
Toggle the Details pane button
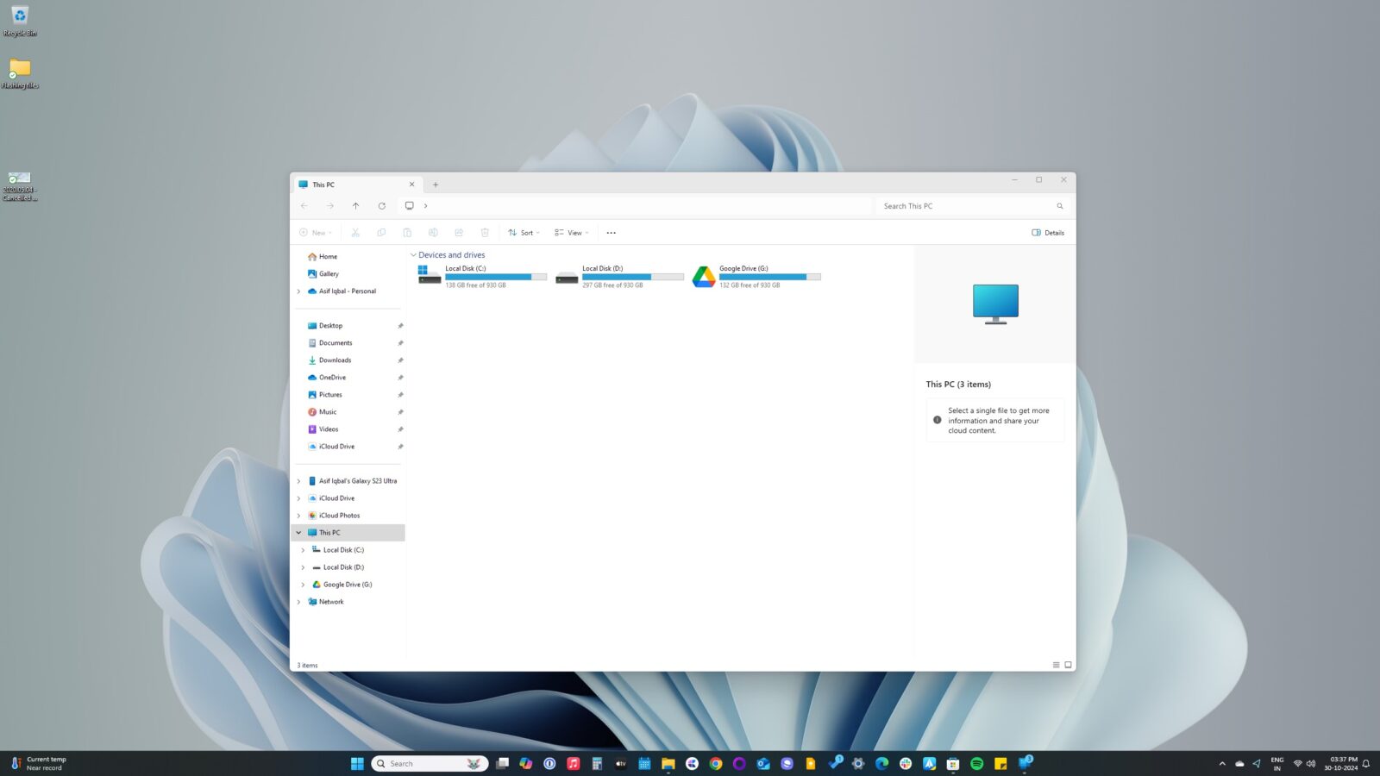coord(1047,232)
